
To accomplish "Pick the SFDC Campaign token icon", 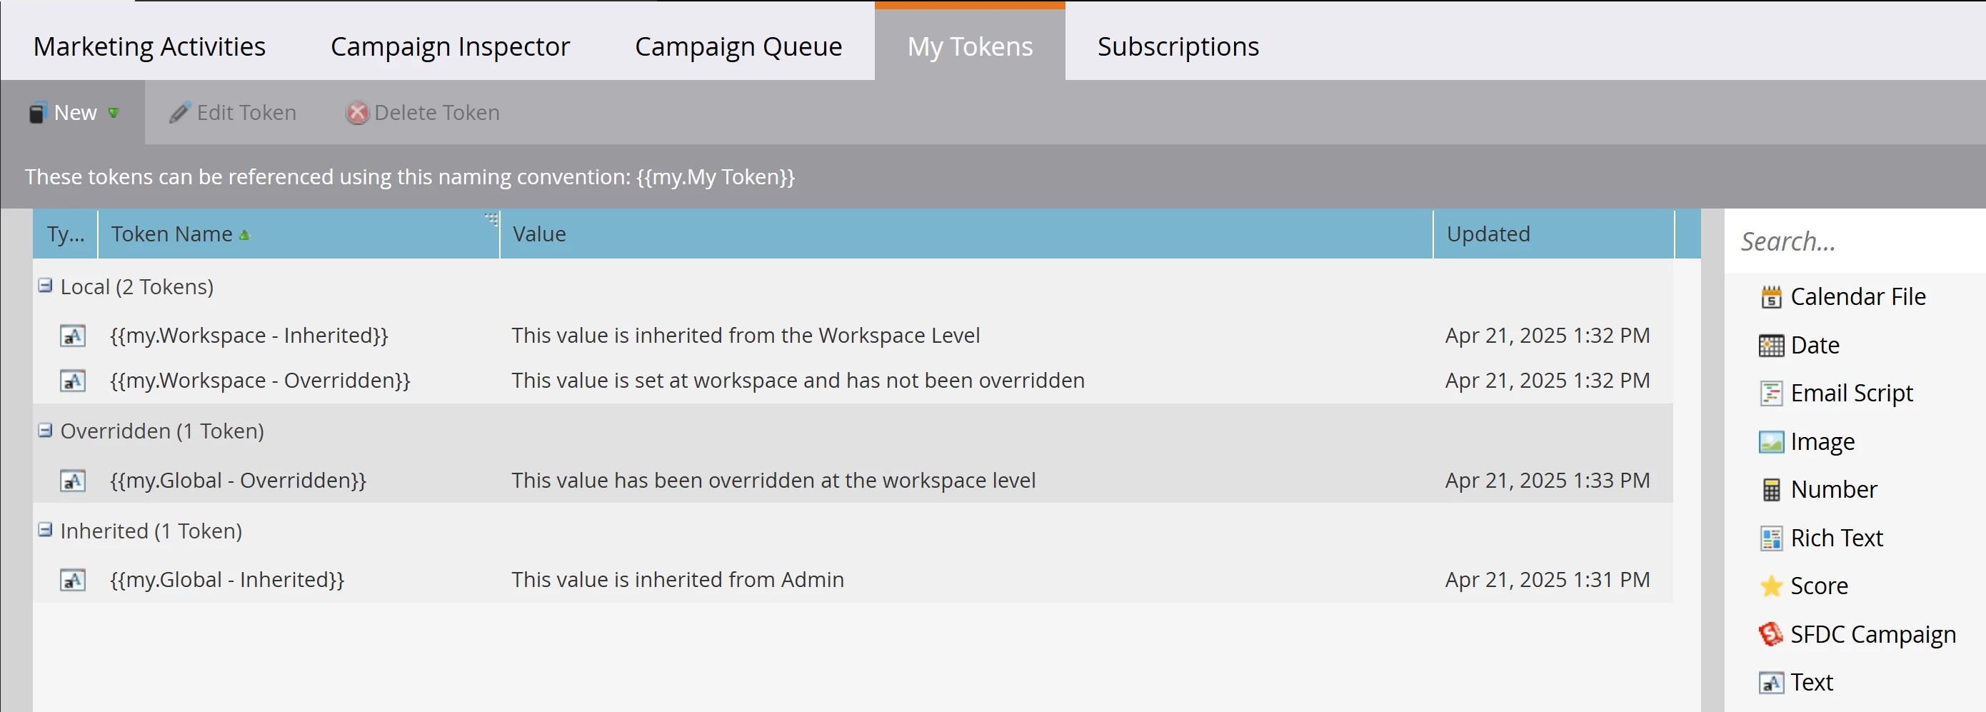I will coord(1771,634).
